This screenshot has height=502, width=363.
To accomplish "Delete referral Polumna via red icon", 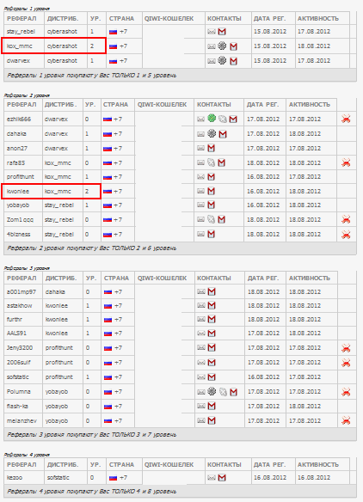I will point(346,392).
